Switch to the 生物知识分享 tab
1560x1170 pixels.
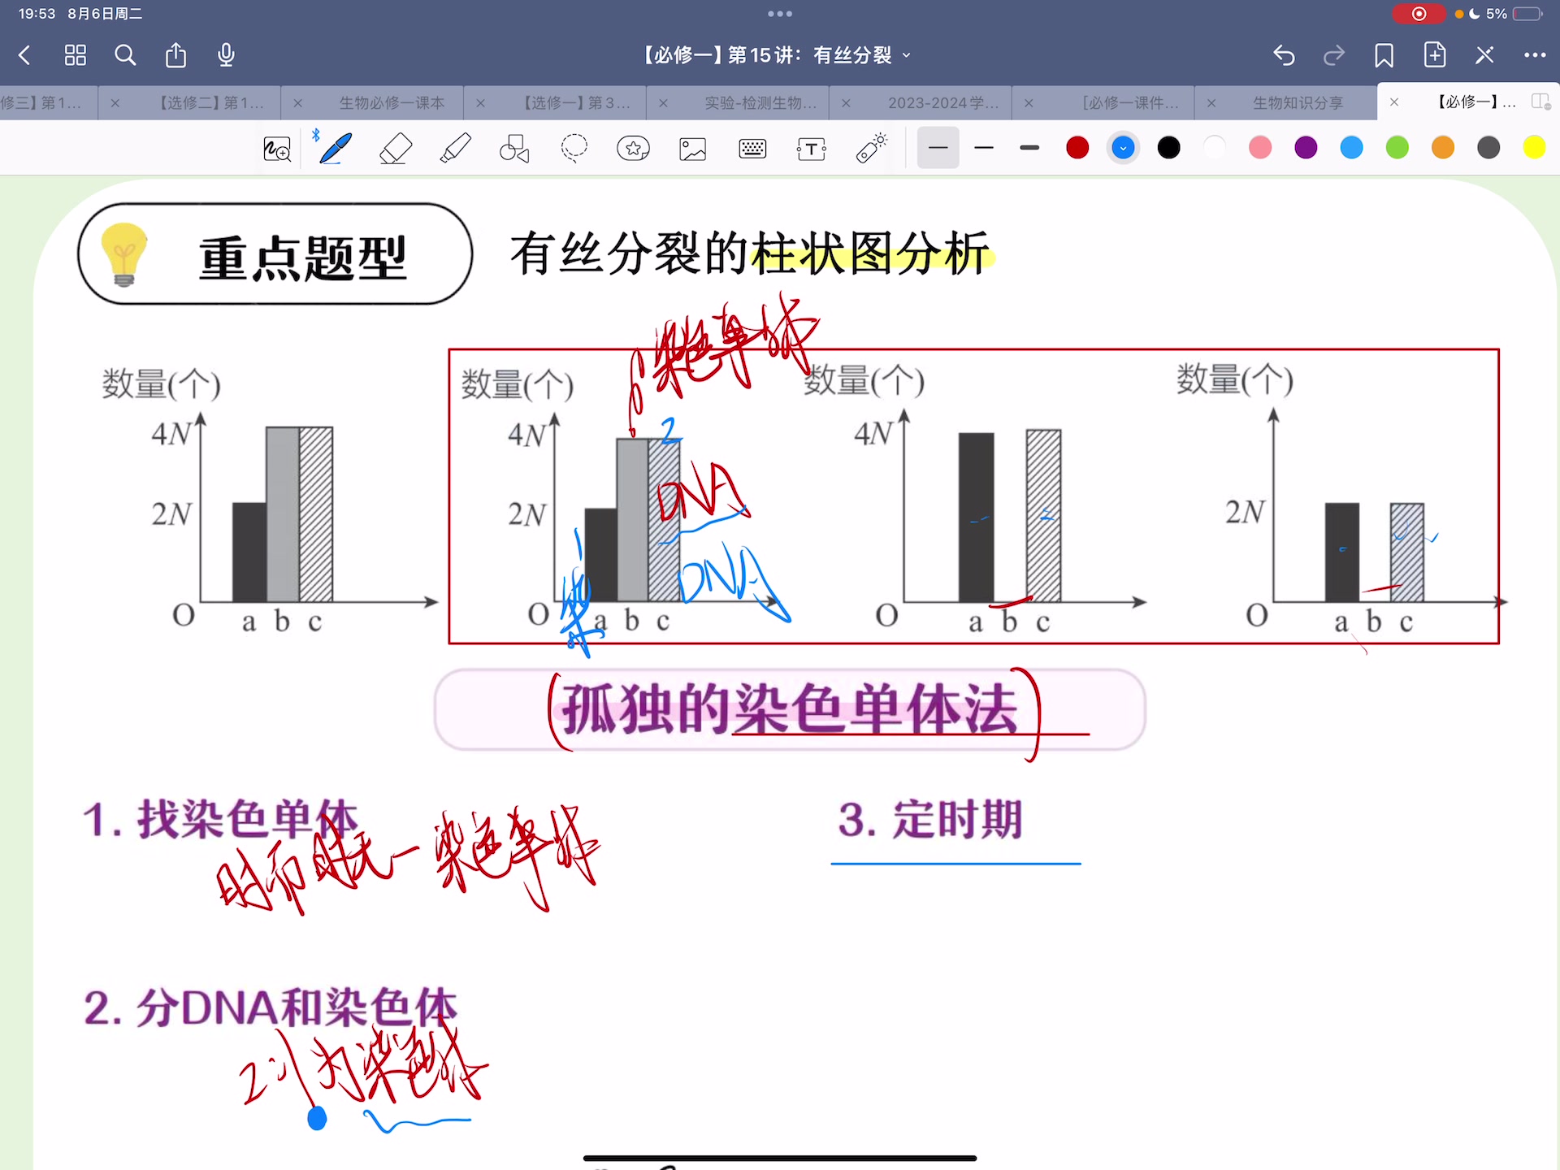tap(1298, 103)
